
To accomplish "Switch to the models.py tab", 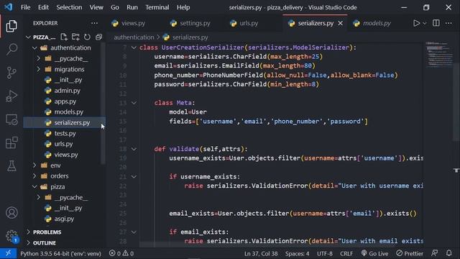I will (x=377, y=23).
